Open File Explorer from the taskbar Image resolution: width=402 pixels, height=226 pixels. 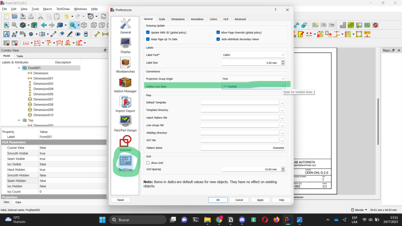coord(207,220)
